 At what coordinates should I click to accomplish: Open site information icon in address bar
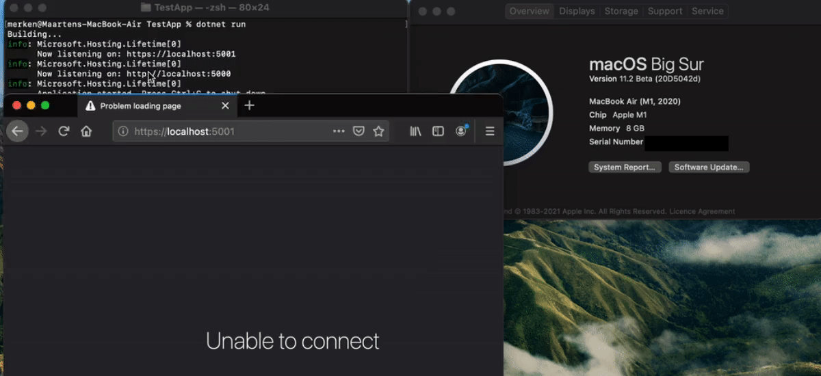click(x=123, y=131)
